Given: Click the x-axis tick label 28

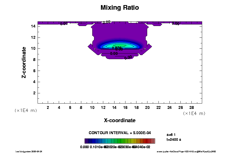Looking at the screenshot, I should tap(191, 107).
